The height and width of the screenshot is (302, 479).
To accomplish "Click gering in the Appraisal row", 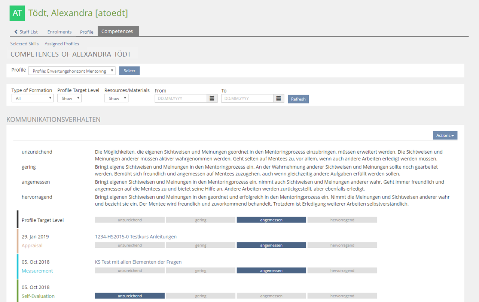I will (x=201, y=245).
